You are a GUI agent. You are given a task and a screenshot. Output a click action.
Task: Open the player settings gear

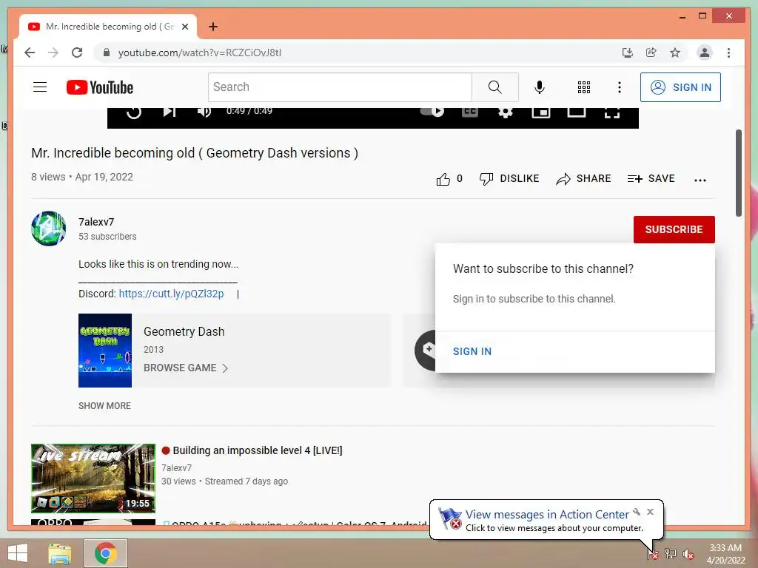pyautogui.click(x=505, y=112)
